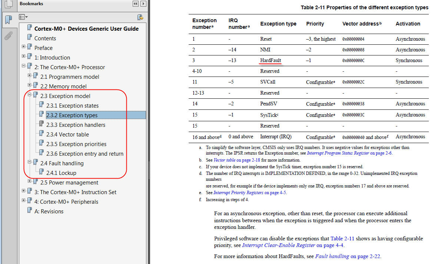Click the vector address 0x0000002C for SVCall
434x264 pixels.
point(353,82)
